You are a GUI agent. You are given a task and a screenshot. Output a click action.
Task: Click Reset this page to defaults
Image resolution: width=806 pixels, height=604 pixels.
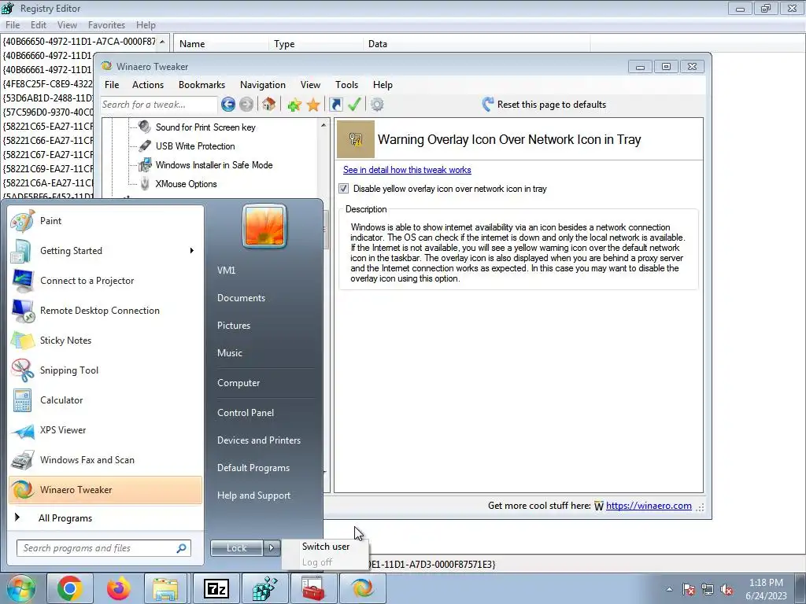pyautogui.click(x=545, y=105)
